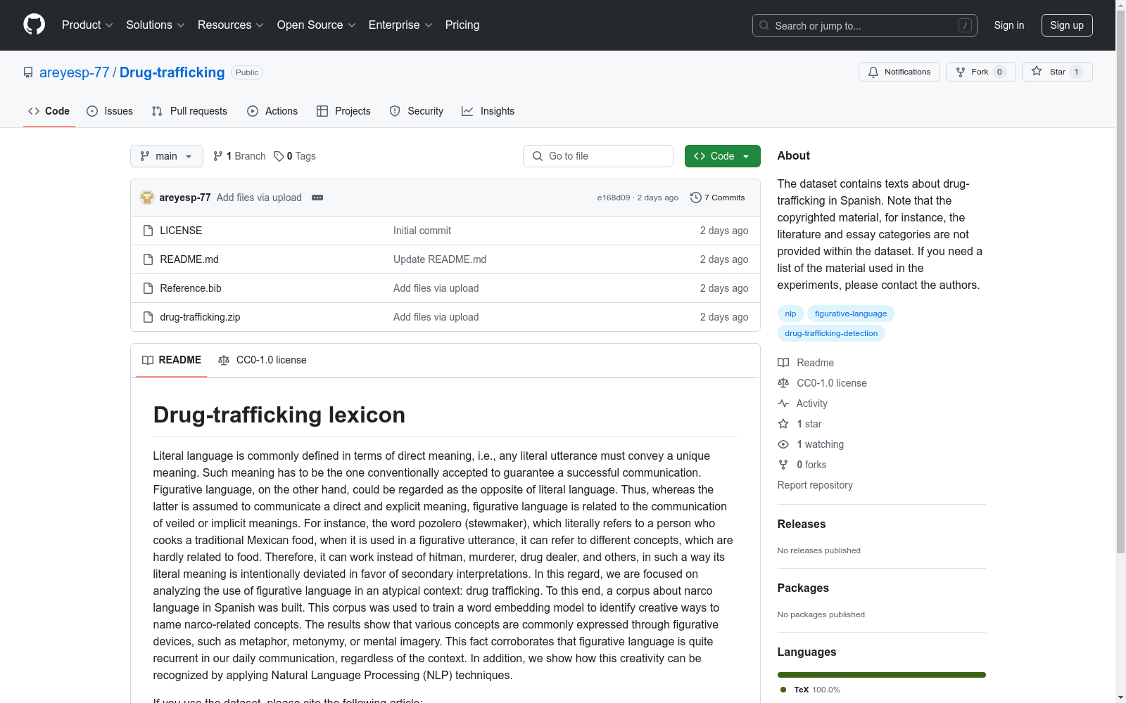
Task: Click the green TeX language bar
Action: click(882, 675)
